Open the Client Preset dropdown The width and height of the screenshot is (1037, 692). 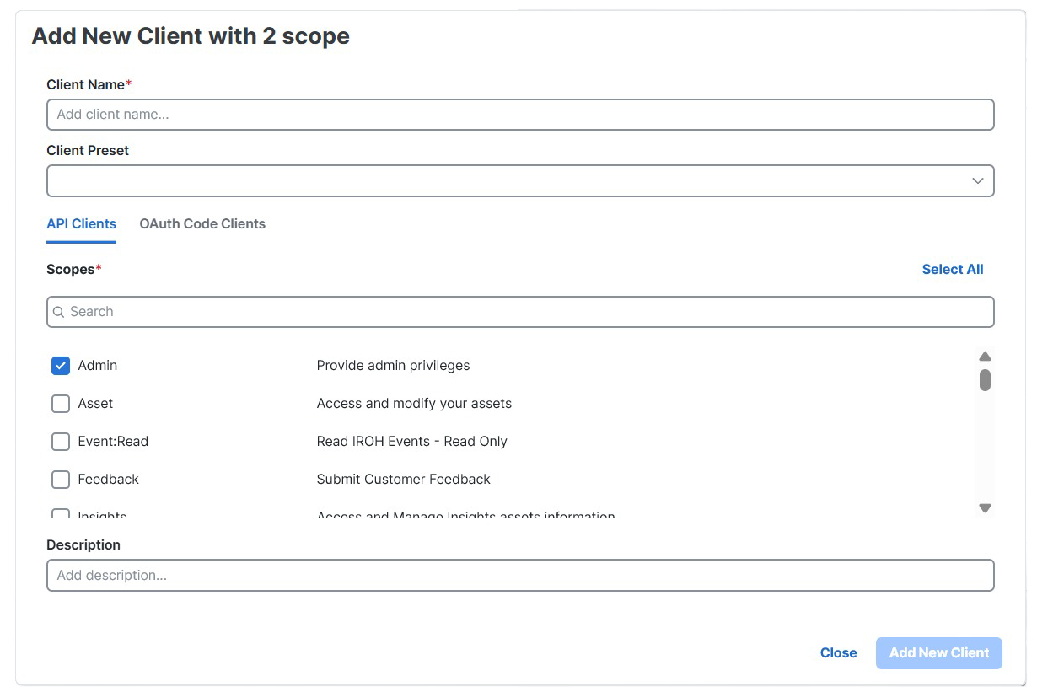(520, 180)
